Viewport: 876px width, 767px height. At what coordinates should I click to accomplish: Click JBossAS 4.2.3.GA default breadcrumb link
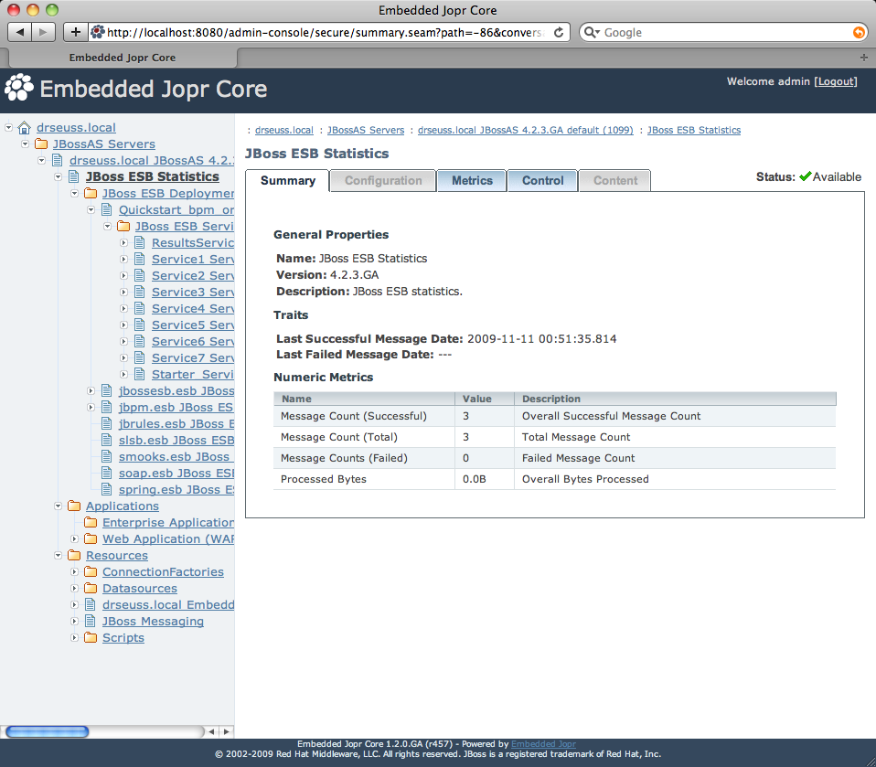pos(525,130)
